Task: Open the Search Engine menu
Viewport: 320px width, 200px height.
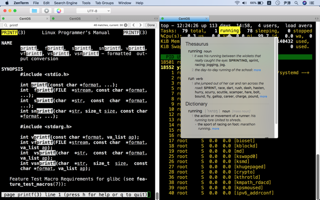Action: pos(66,3)
